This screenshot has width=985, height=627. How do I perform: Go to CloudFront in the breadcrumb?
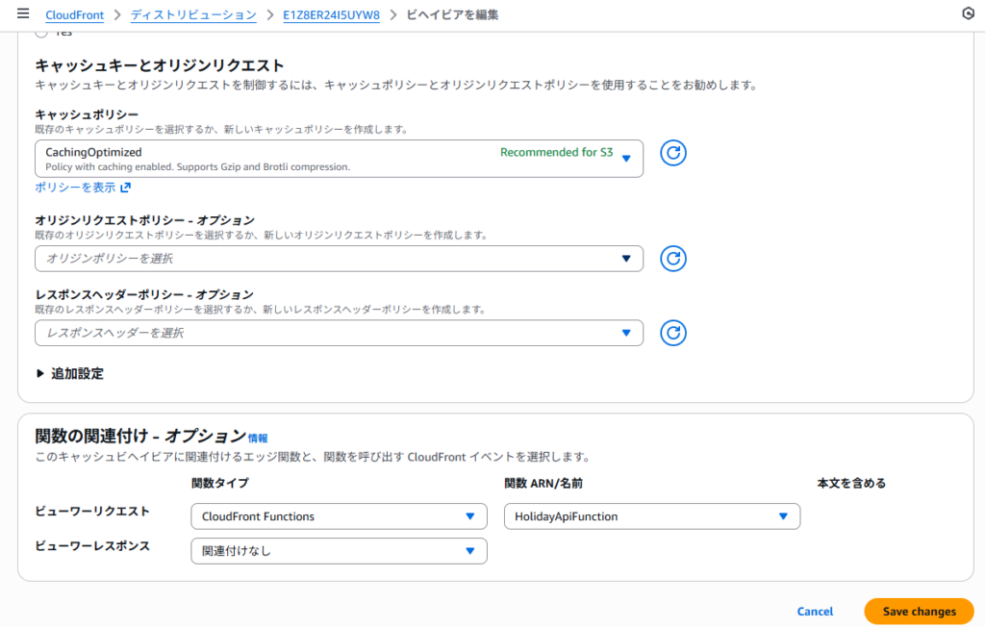point(74,15)
